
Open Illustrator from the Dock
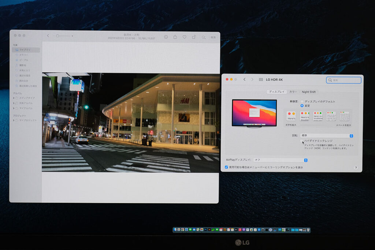pos(209,230)
